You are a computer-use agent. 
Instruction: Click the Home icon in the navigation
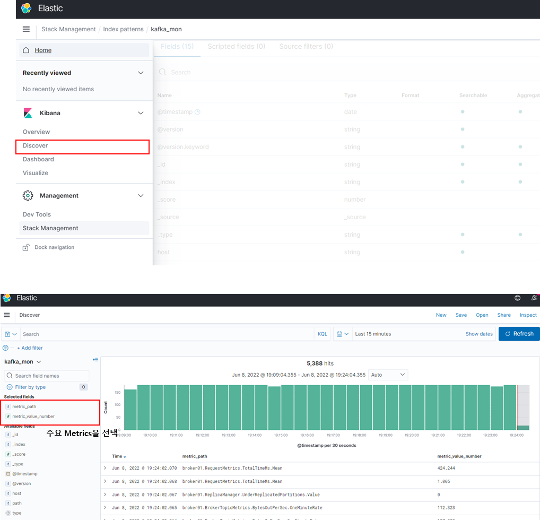28,49
